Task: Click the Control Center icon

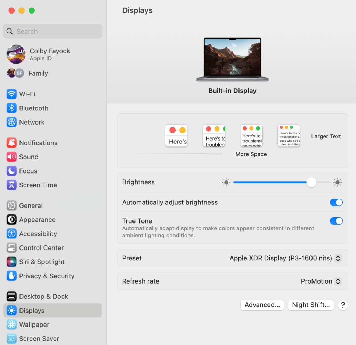Action: (11, 247)
